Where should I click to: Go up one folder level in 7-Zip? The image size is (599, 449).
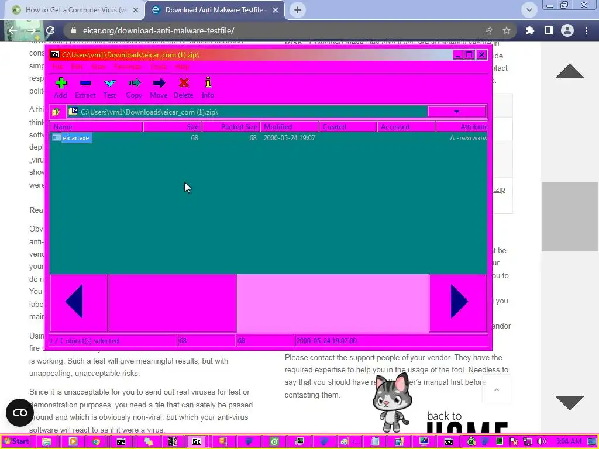click(56, 112)
